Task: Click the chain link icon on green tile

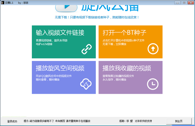Action: (86, 49)
